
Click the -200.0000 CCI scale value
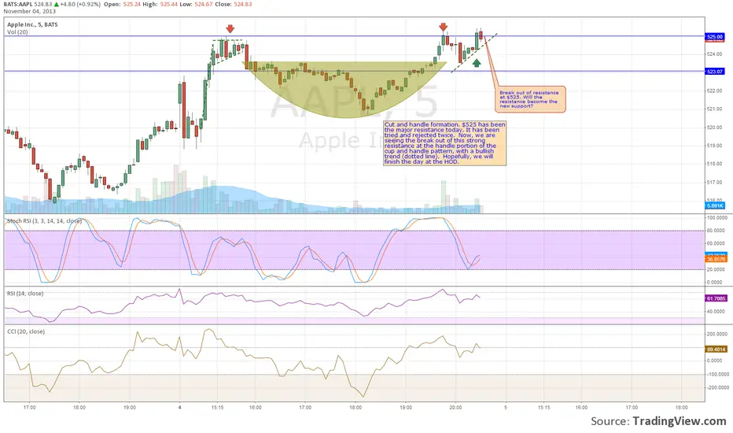click(x=717, y=387)
